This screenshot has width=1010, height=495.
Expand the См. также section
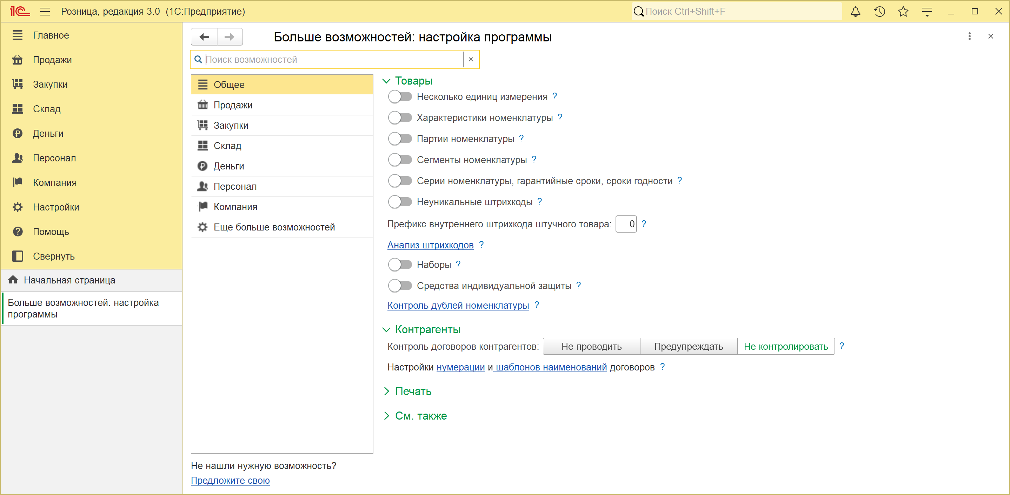[386, 416]
